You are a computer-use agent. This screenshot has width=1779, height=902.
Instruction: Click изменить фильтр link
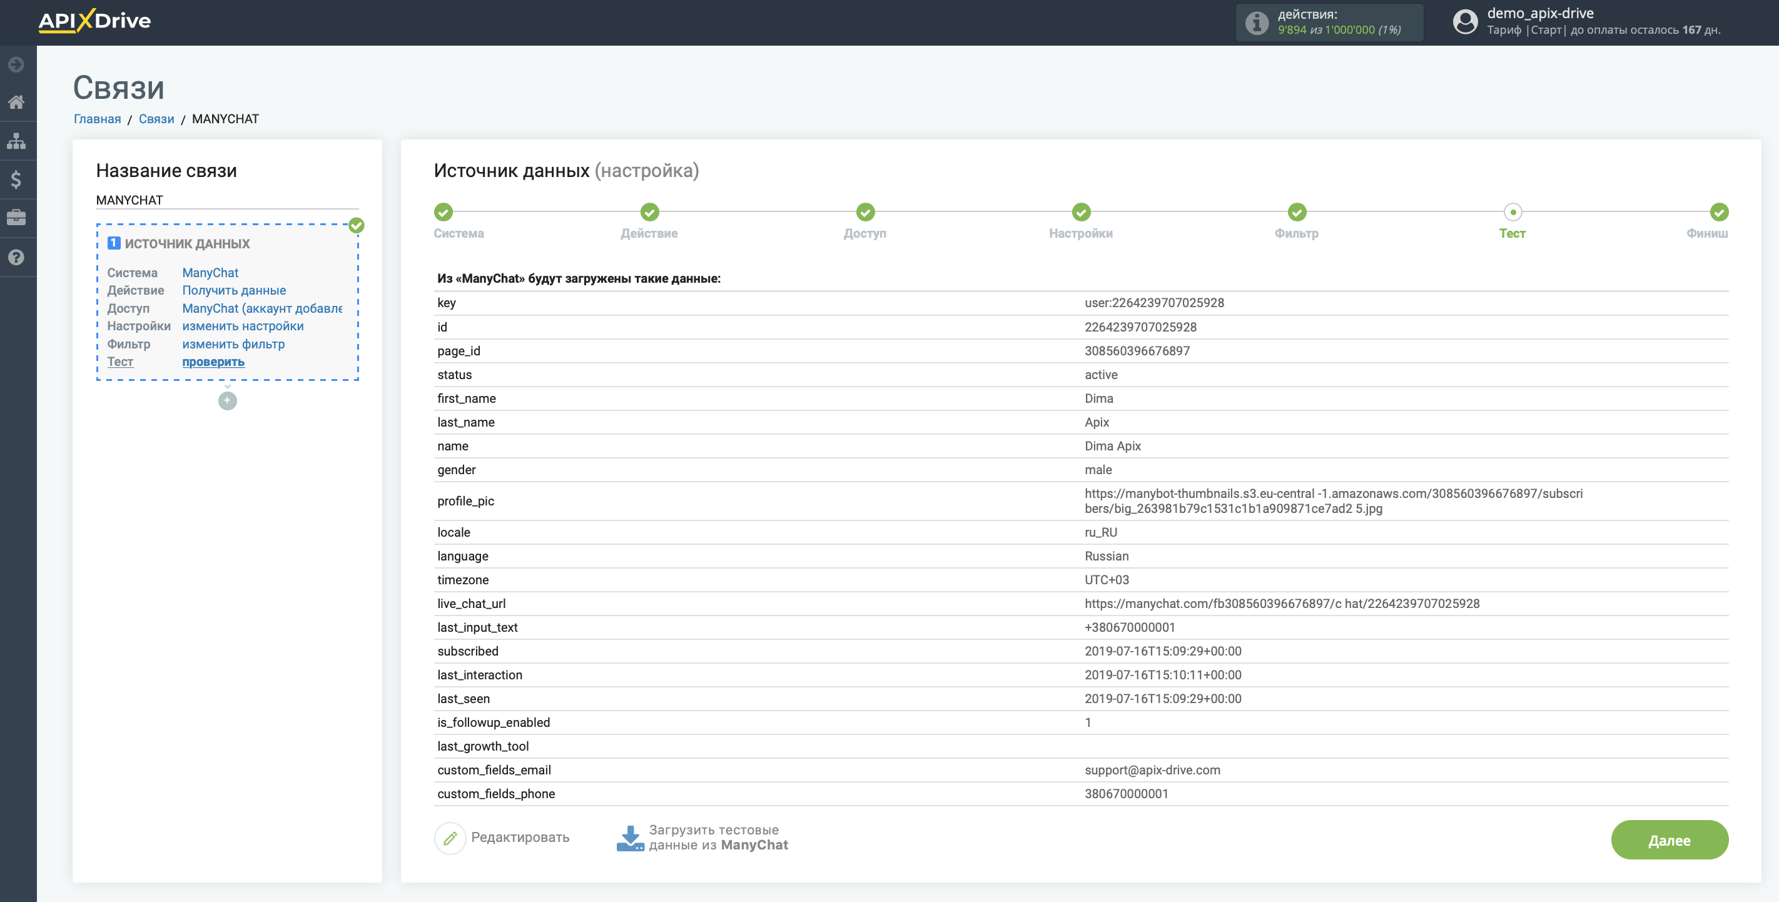(233, 343)
